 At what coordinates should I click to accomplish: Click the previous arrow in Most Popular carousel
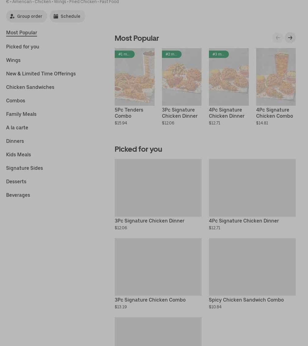(278, 38)
